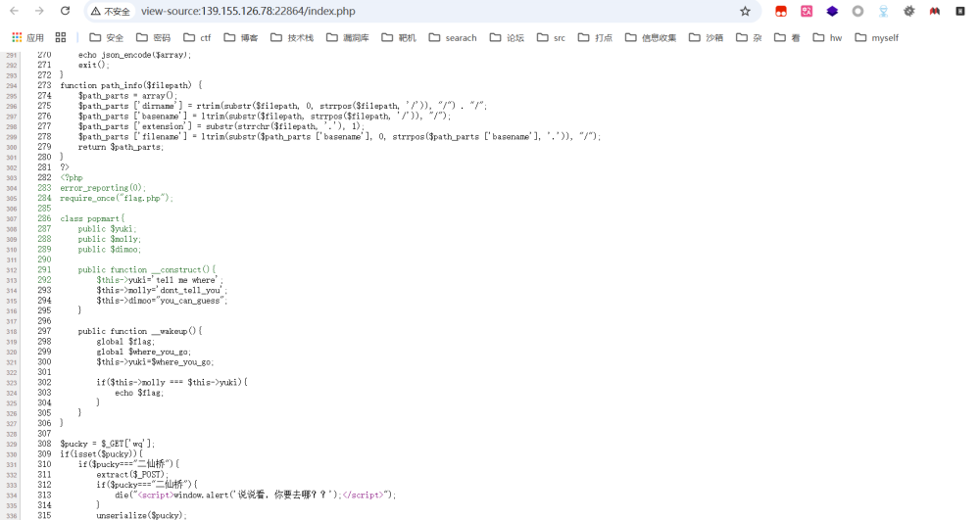
Task: Click 'global $where_you_go;' line
Action: pyautogui.click(x=144, y=352)
